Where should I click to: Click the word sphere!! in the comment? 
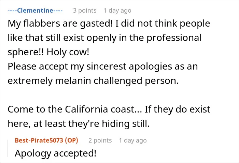coord(26,52)
